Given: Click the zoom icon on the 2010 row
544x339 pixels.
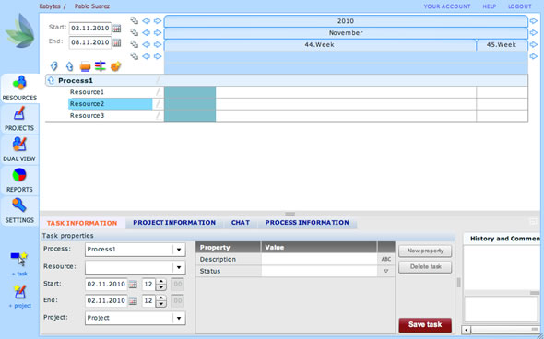Looking at the screenshot, I should (135, 21).
